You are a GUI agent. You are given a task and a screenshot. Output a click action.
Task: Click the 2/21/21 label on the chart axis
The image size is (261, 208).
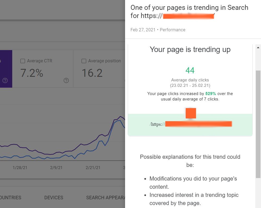pyautogui.click(x=92, y=167)
